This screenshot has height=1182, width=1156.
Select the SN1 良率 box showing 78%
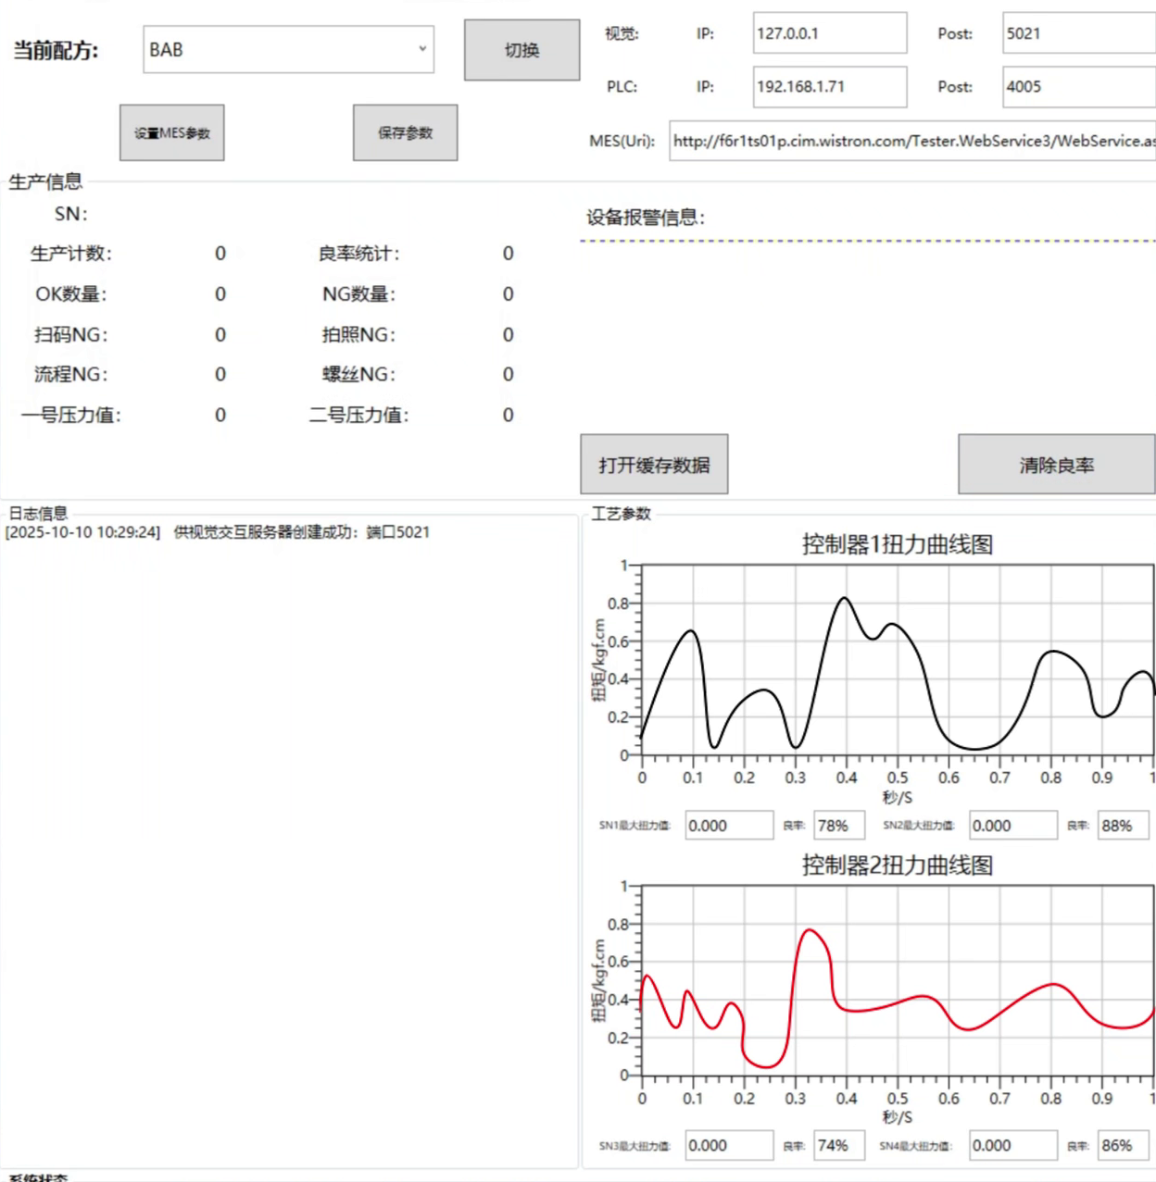838,826
